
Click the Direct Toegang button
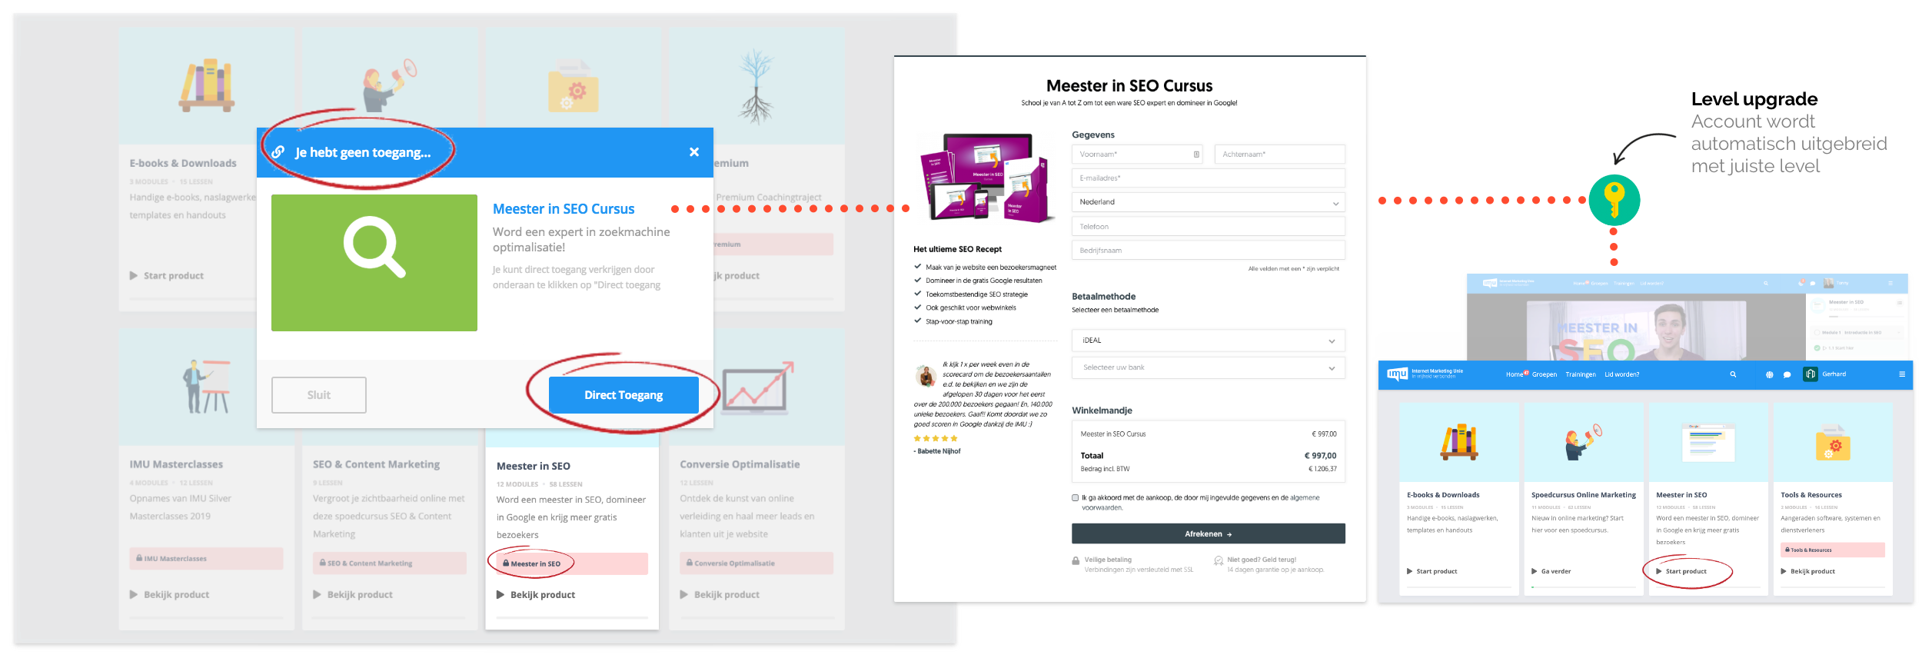(x=623, y=395)
